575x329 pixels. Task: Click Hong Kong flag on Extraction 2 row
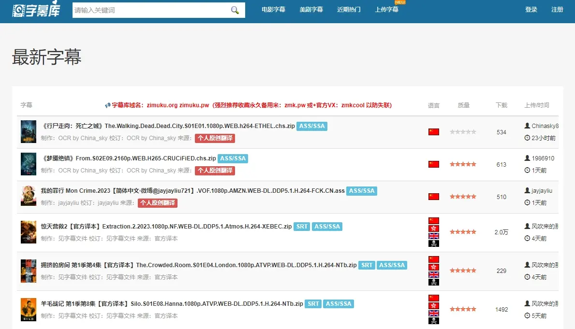(433, 229)
